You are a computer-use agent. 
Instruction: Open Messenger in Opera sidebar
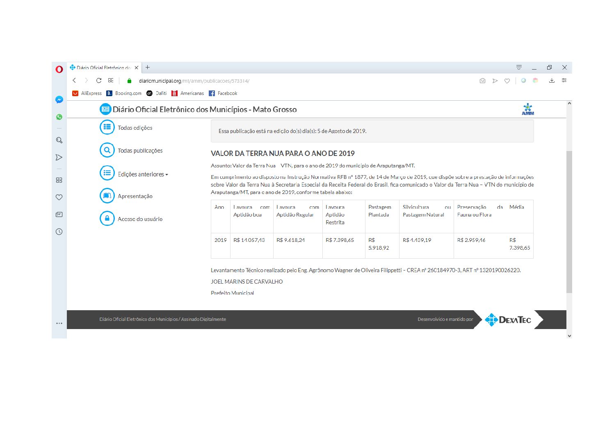point(59,99)
